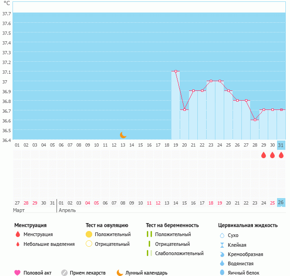Click the highlighted cycle day 31 cell
The width and height of the screenshot is (290, 276).
(x=281, y=145)
